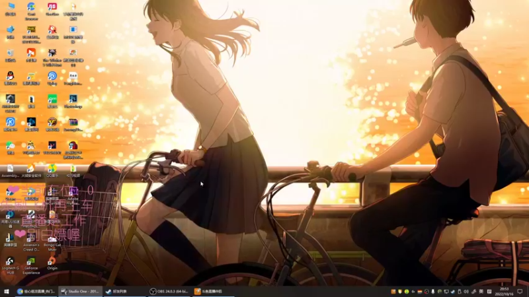The width and height of the screenshot is (529, 297).
Task: Open the Steam desktop shortcut
Action: (11, 194)
